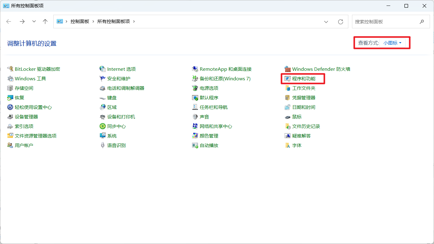Go up one level with up arrow

point(45,22)
